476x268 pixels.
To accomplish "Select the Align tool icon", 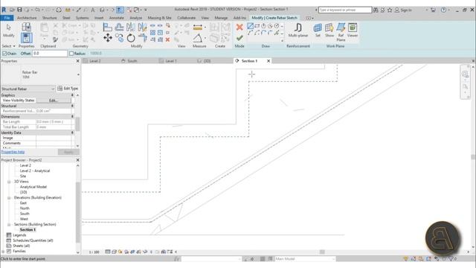I will [x=107, y=27].
